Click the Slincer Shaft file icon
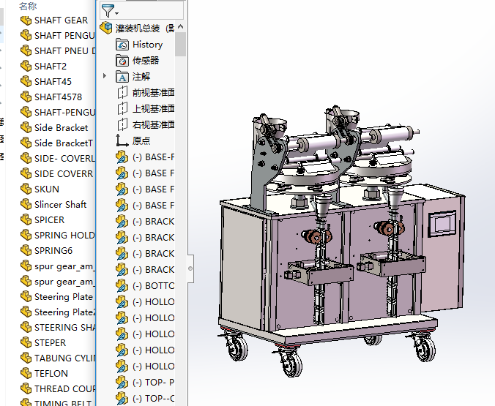The width and height of the screenshot is (495, 406). click(x=26, y=204)
